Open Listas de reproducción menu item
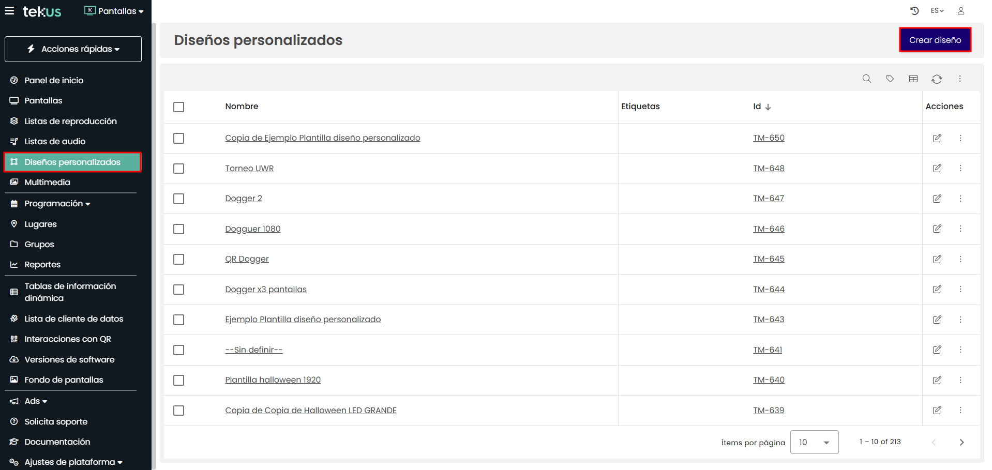This screenshot has width=992, height=470. click(70, 121)
